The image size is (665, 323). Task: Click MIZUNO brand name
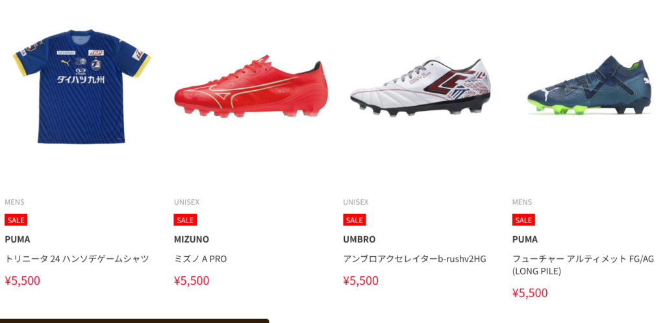coord(192,239)
